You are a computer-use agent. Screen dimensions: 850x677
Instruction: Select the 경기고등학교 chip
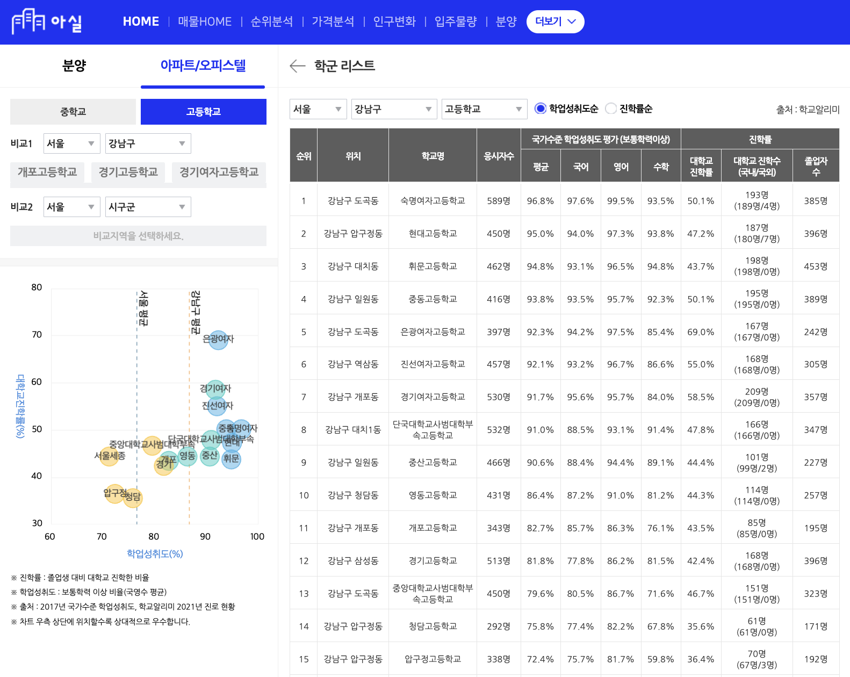coord(128,172)
